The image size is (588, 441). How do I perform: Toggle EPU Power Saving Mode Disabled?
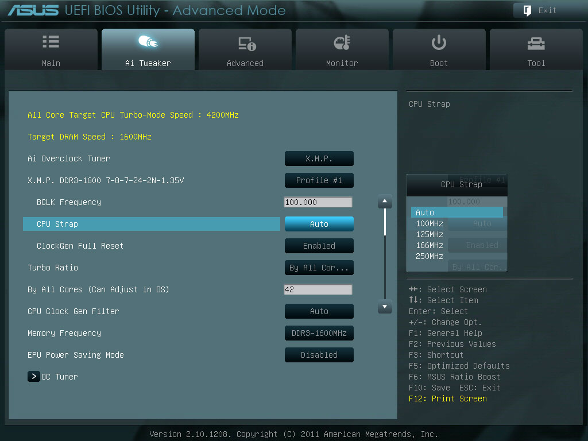319,355
